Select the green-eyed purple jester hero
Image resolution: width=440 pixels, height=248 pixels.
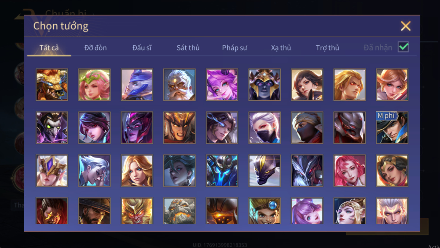(x=52, y=128)
